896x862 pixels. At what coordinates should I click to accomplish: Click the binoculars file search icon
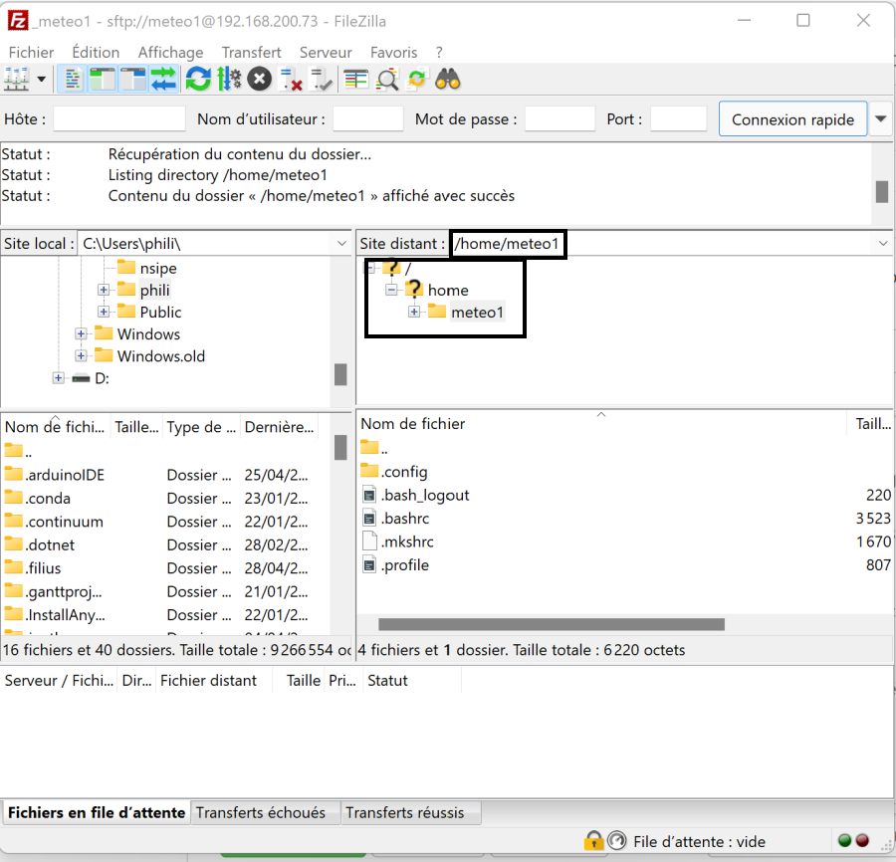click(448, 79)
